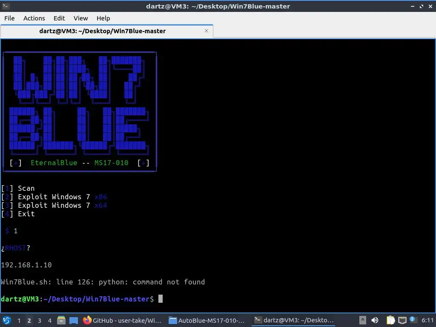Screen dimensions: 436x327
Task: Open the clipboard manager tray icon
Action: [390, 320]
